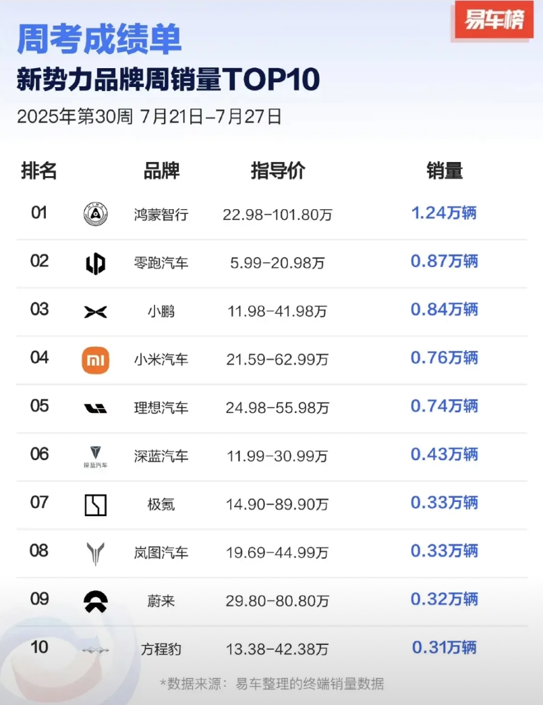The image size is (543, 705).
Task: Click brand name 小鹏
Action: [161, 311]
